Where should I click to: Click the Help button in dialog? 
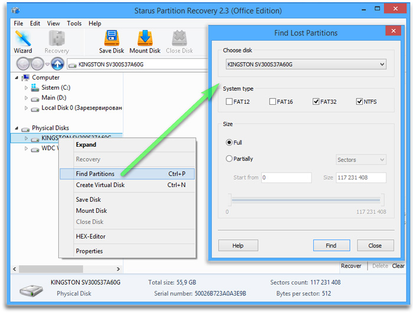[238, 246]
